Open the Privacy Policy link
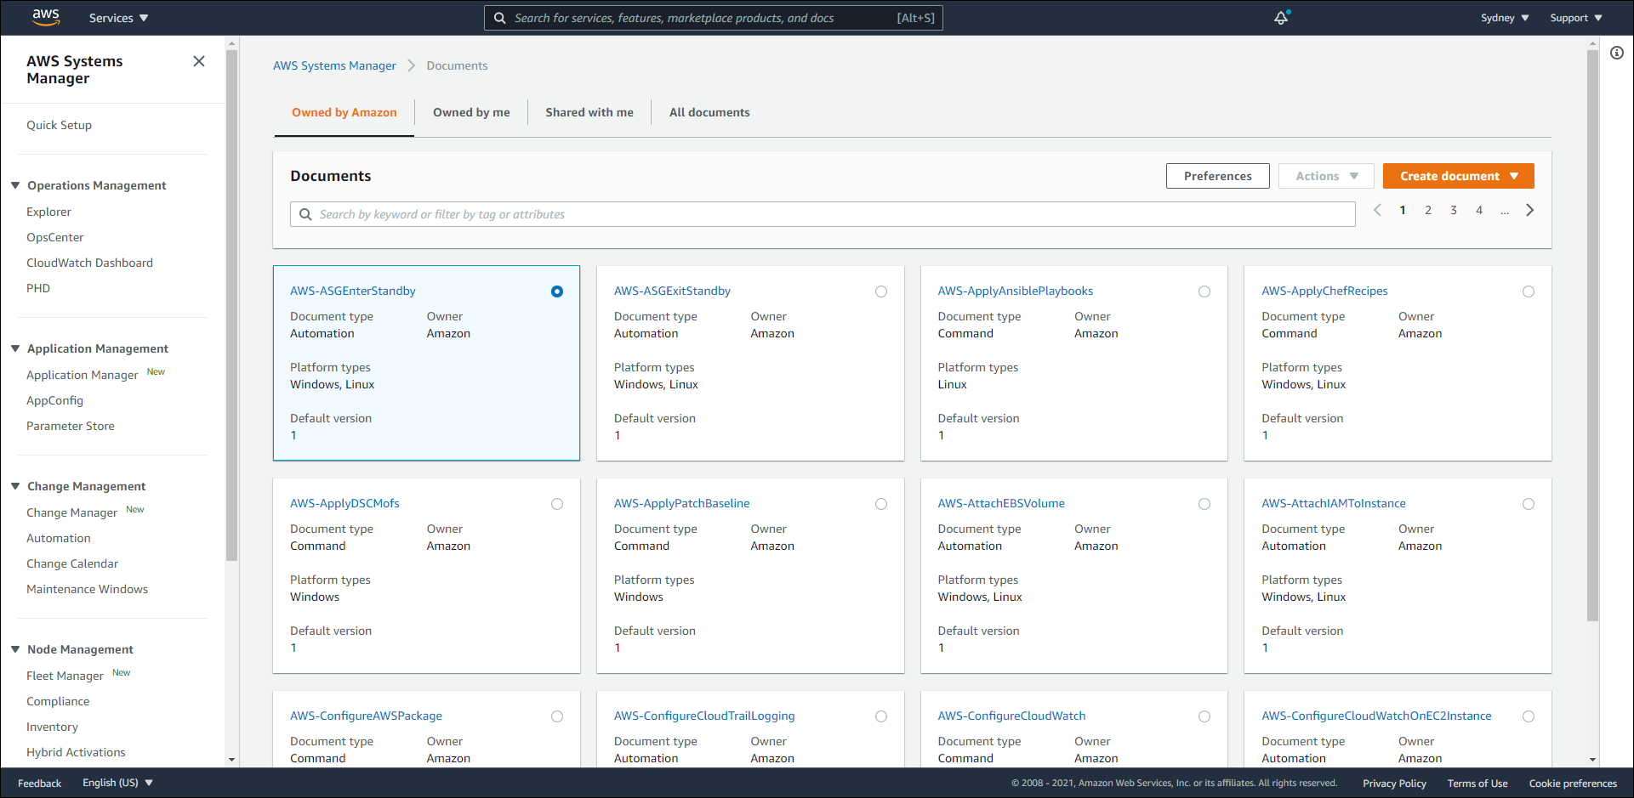The image size is (1634, 798). 1394,784
